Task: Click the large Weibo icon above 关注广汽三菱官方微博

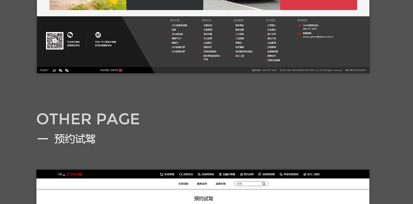Action: (x=98, y=35)
